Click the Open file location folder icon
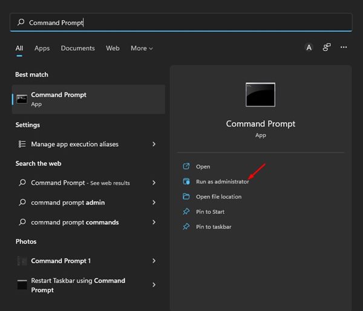 point(186,197)
